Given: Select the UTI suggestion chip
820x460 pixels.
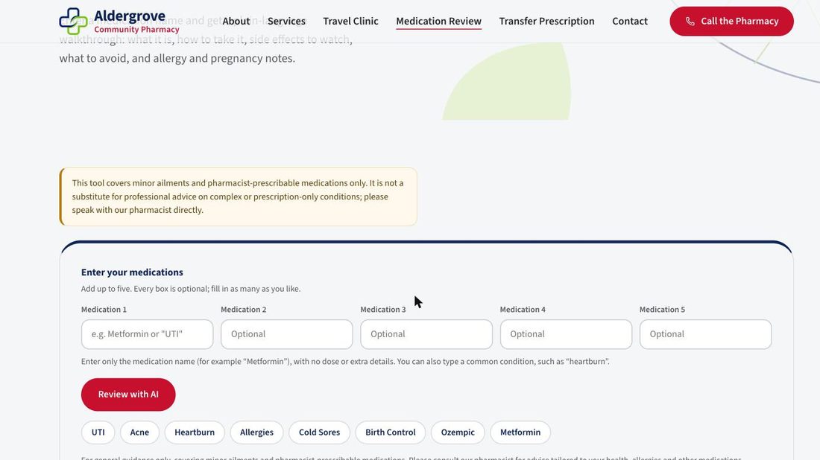Looking at the screenshot, I should coord(98,432).
